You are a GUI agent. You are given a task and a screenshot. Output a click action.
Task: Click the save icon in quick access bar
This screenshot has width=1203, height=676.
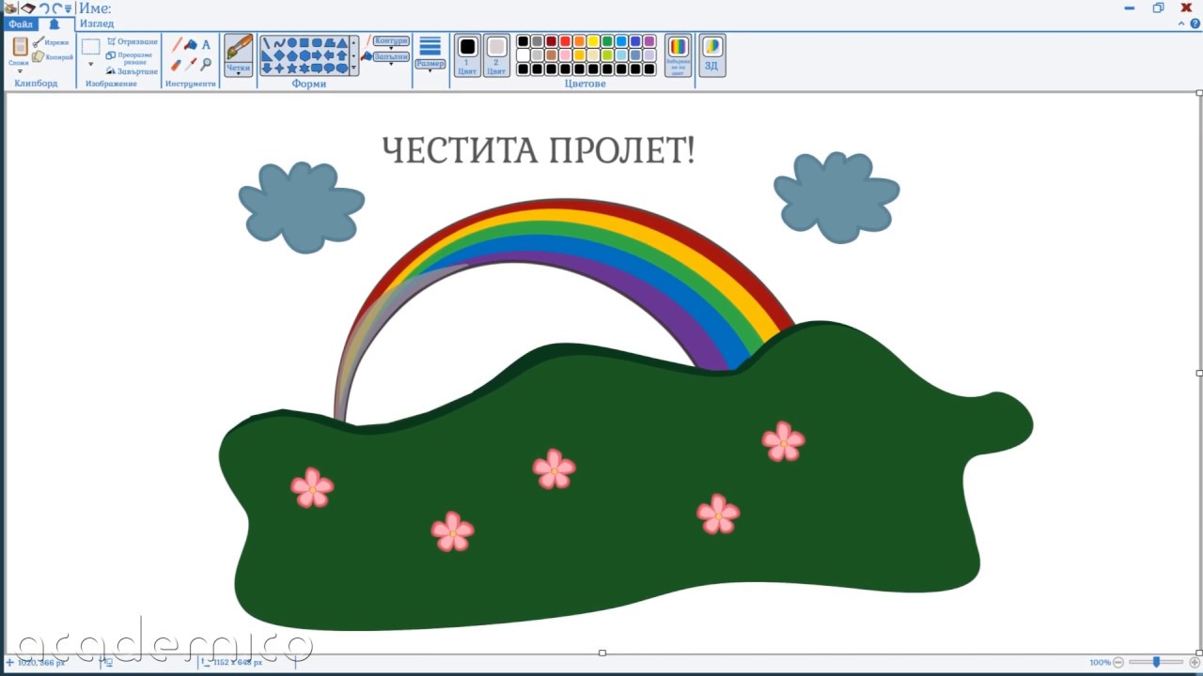(28, 8)
